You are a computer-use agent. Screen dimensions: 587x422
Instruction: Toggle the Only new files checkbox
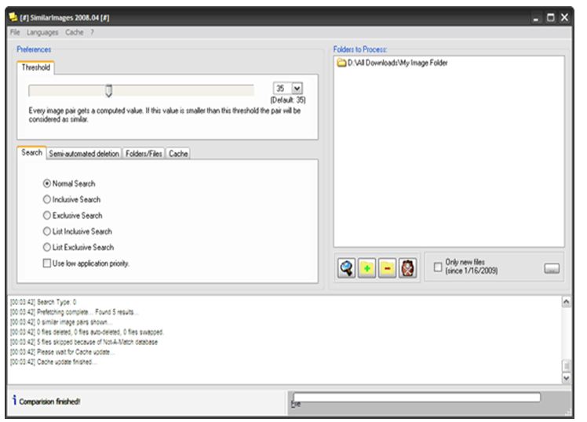[x=438, y=267]
